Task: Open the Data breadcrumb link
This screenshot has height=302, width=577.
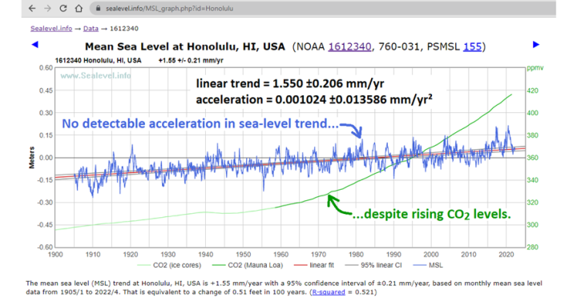Action: 91,28
